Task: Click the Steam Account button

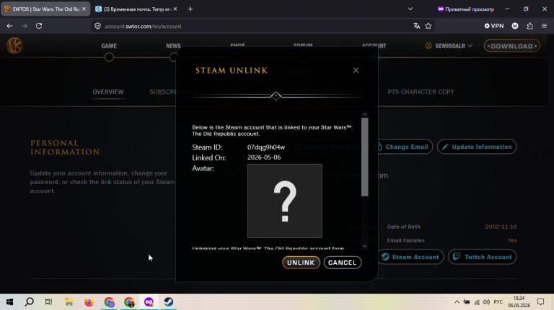Action: tap(410, 257)
